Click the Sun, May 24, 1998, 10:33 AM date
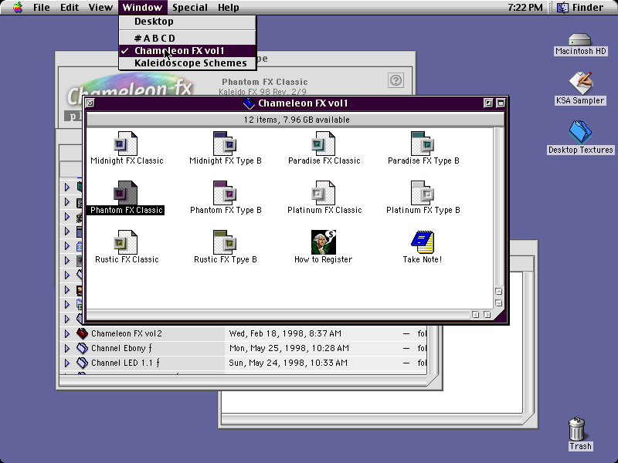 288,363
